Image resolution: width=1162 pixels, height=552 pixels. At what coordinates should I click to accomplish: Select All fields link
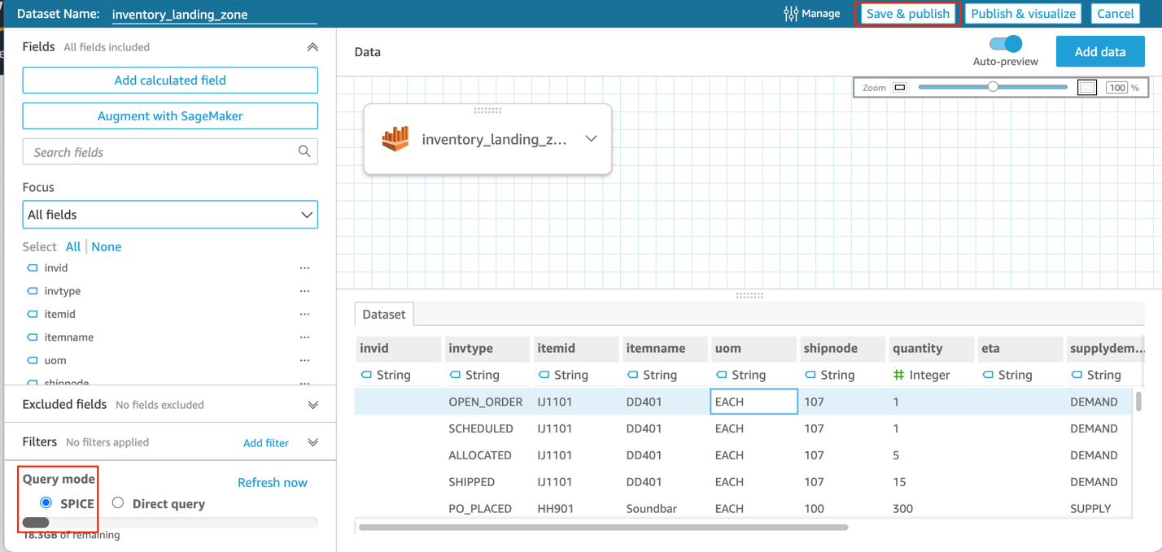(73, 246)
